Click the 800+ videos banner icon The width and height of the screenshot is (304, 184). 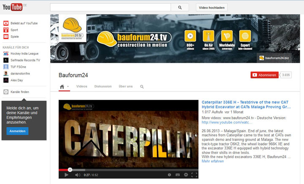(x=190, y=36)
